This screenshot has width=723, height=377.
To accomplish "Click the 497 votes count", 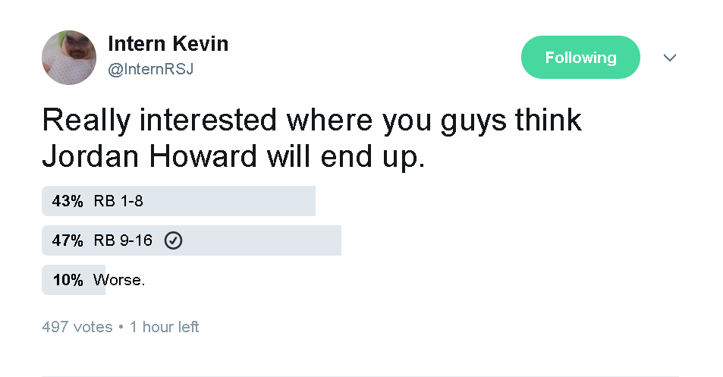I will click(77, 327).
